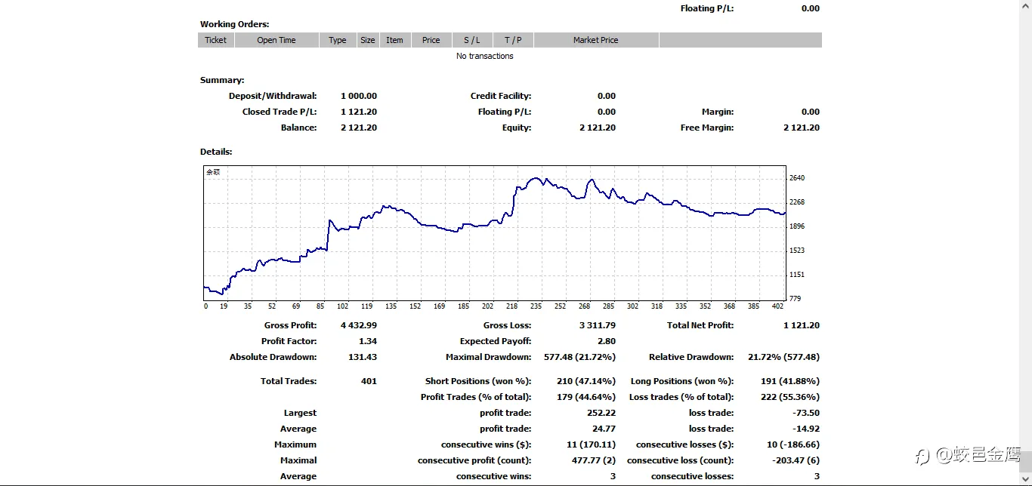Click the watermark logo icon
The width and height of the screenshot is (1032, 486).
point(922,456)
